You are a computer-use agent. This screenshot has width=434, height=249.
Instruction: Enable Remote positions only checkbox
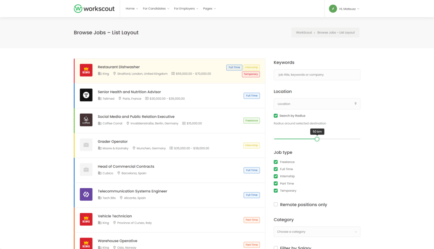[276, 205]
